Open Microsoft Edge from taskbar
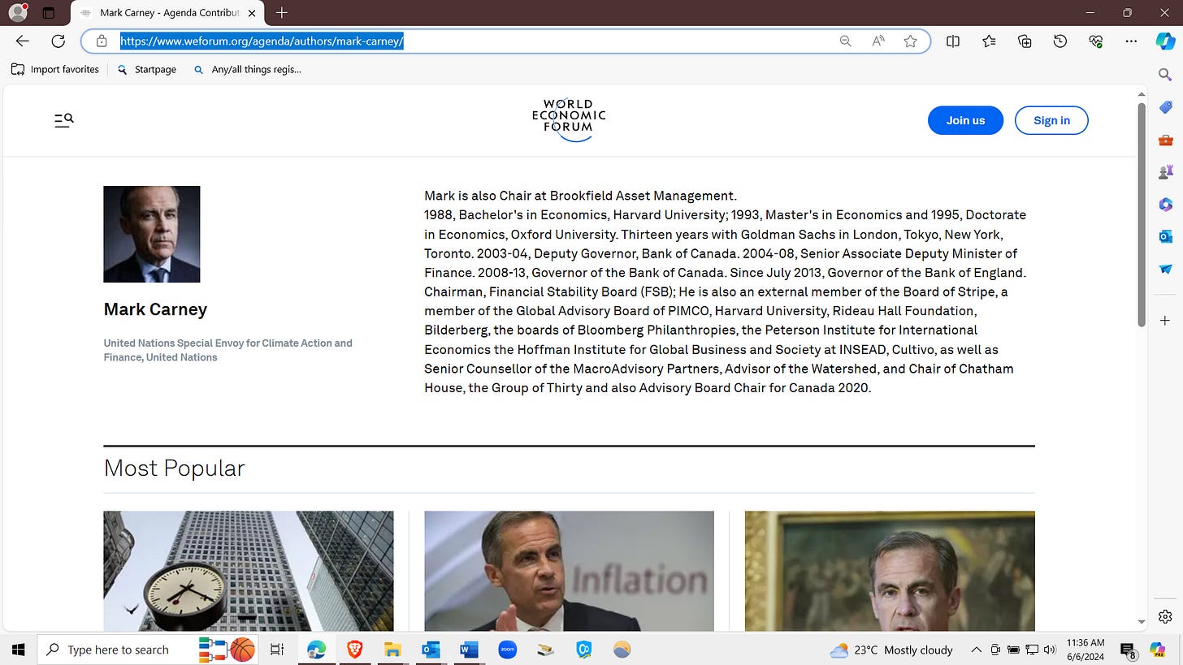Image resolution: width=1183 pixels, height=665 pixels. [x=316, y=650]
